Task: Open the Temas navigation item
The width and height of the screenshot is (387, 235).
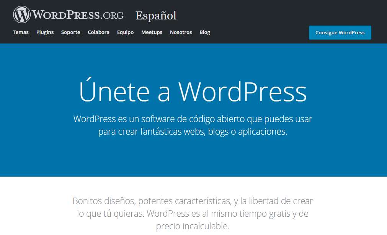Action: [x=20, y=32]
